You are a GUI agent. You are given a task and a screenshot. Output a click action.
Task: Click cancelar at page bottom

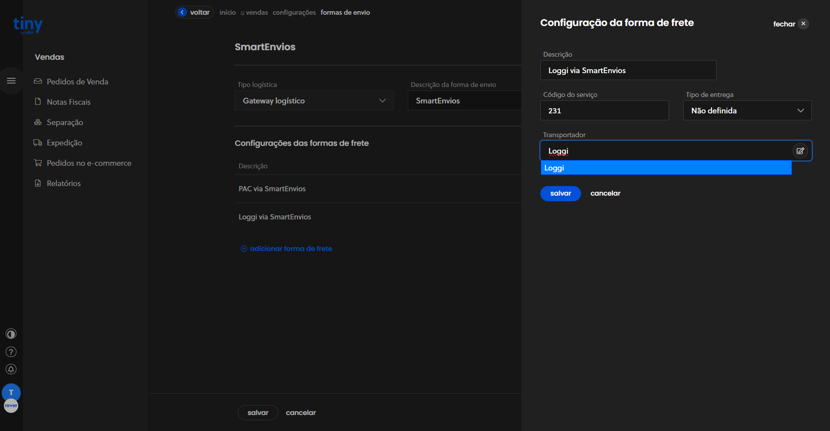tap(301, 413)
